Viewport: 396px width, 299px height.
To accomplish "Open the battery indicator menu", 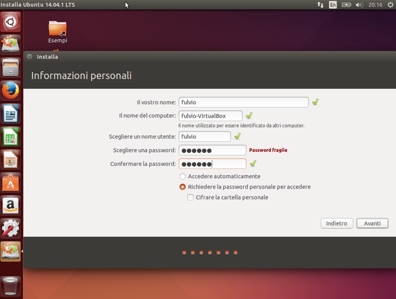I will pyautogui.click(x=346, y=5).
